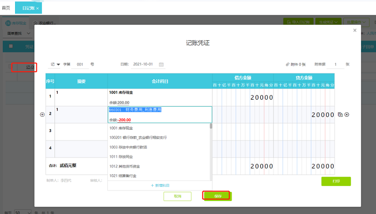Close the 记账凭证 dialog with the X
376x214 pixels.
tap(355, 30)
